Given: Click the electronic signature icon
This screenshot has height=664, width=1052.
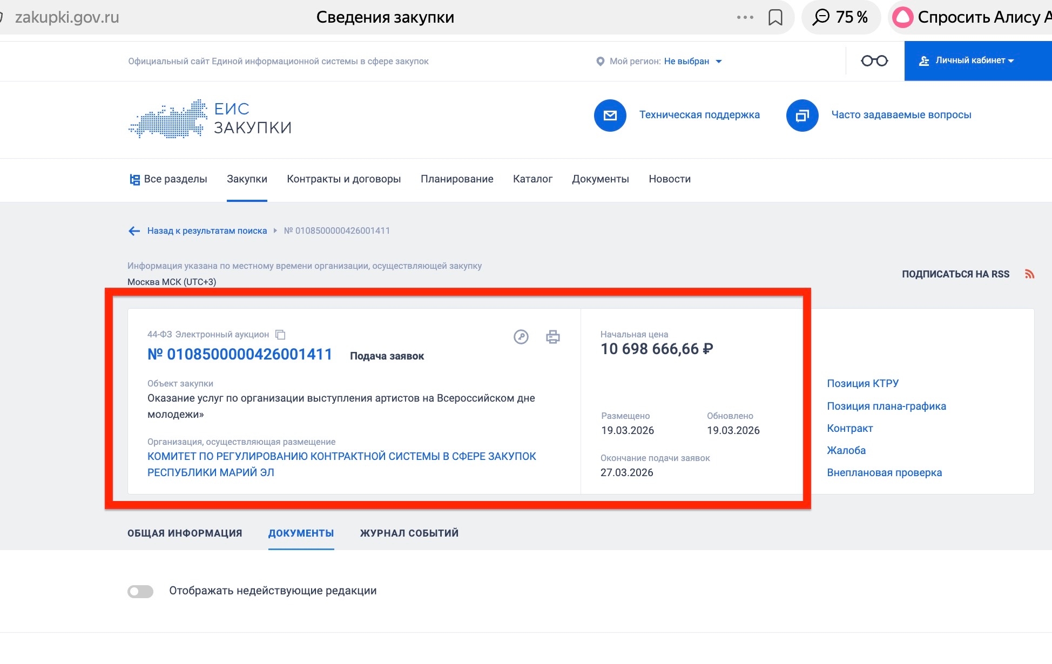Looking at the screenshot, I should click(x=521, y=337).
